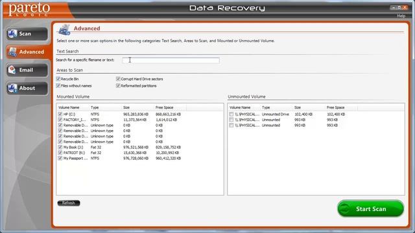The height and width of the screenshot is (233, 415).
Task: Check the Unmounted Drive 102,400 KB volume
Action: 231,115
